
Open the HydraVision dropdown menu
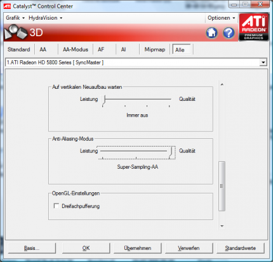click(x=45, y=18)
